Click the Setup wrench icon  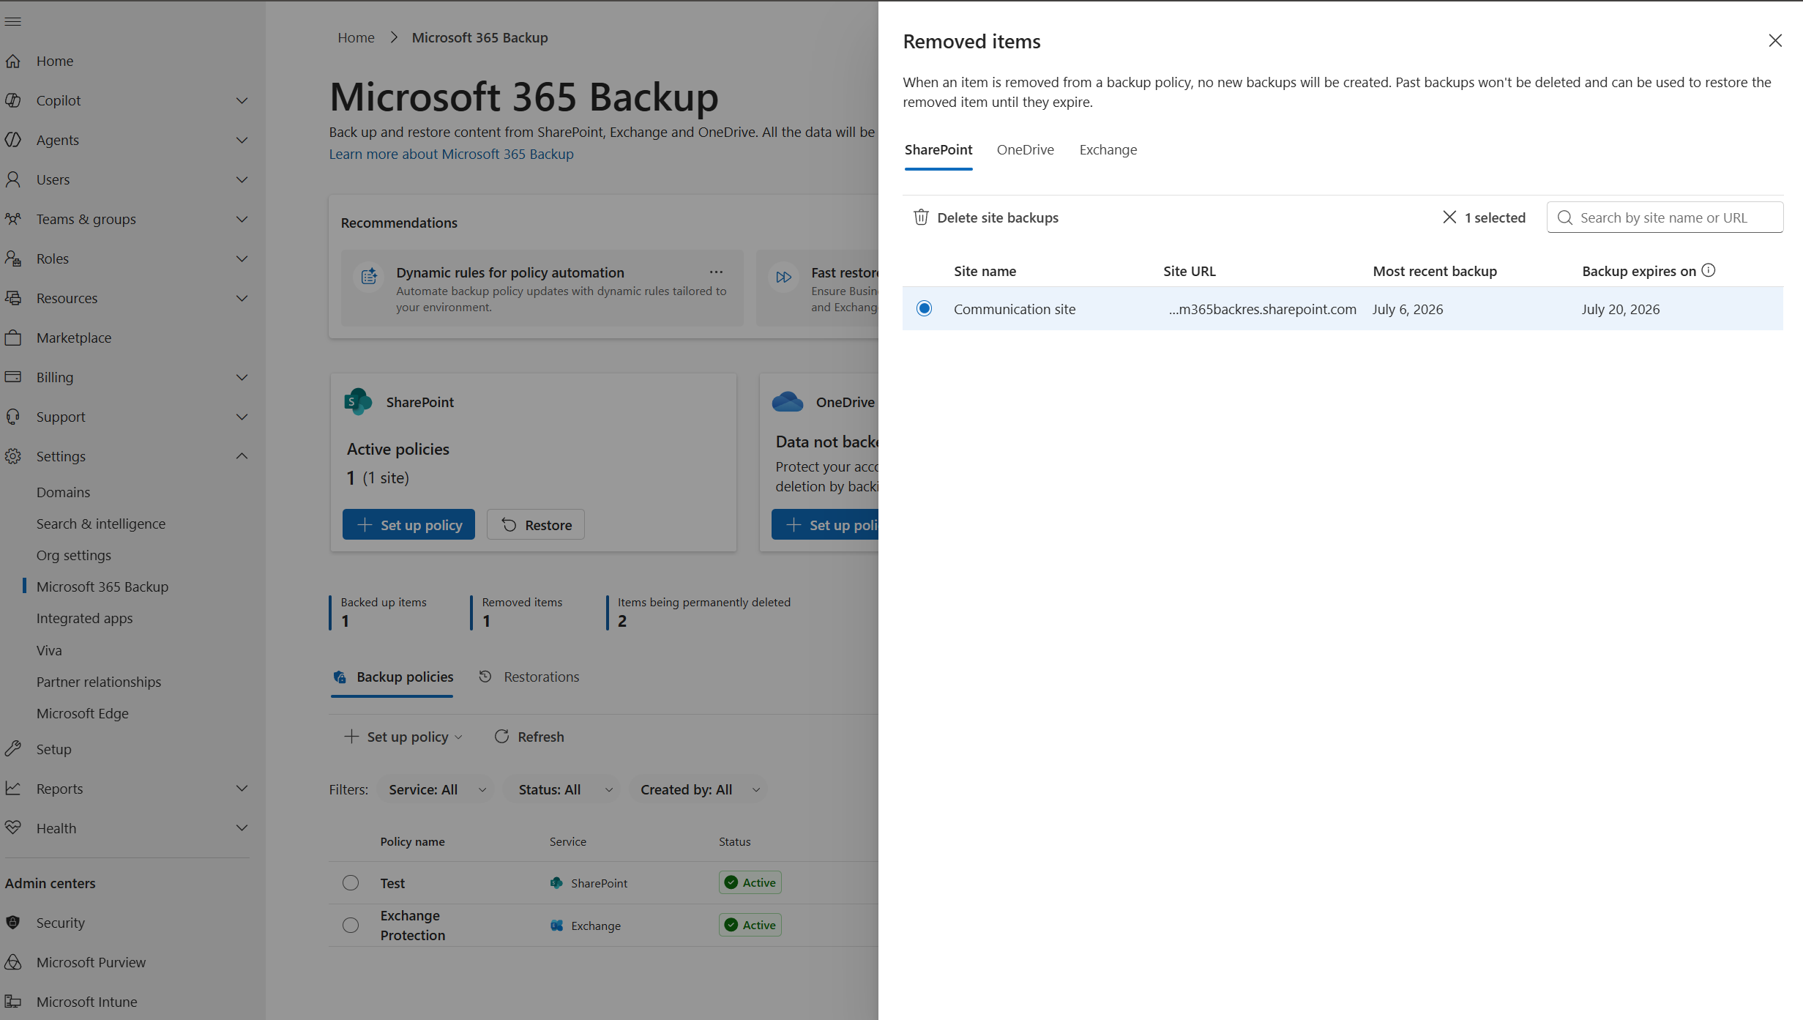13,749
